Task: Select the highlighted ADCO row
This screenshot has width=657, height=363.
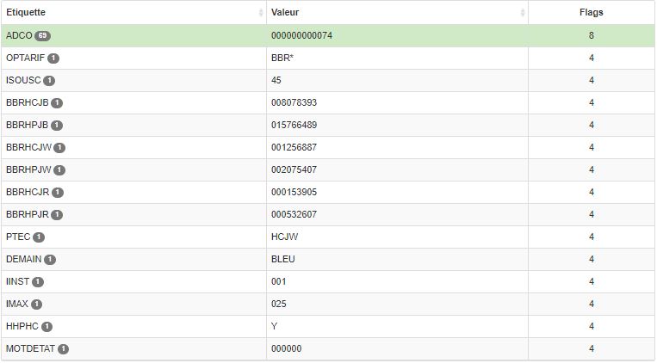Action: (328, 35)
